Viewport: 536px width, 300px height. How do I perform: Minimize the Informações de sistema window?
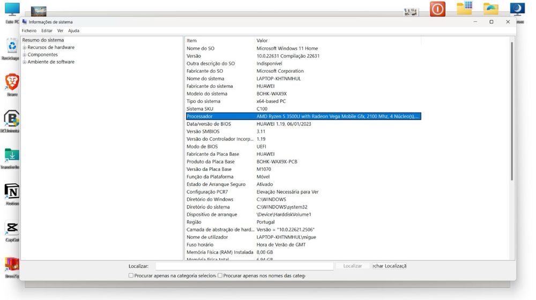coord(475,22)
